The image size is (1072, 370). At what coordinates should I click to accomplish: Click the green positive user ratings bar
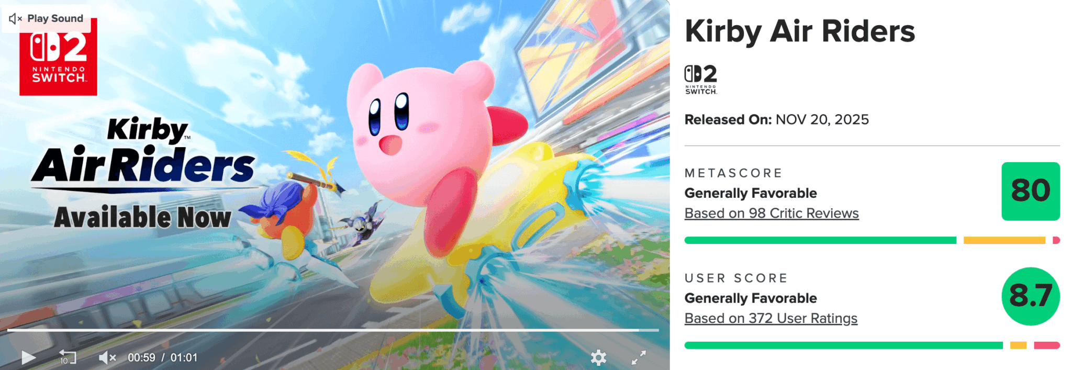[x=843, y=345]
